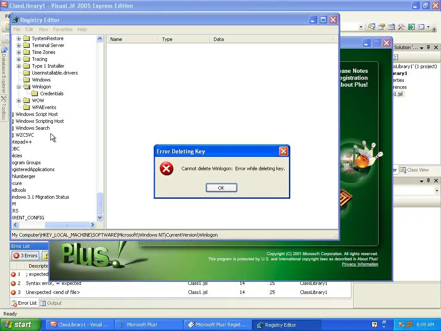The image size is (441, 331).
Task: Expand the Tracing registry key
Action: 19,59
